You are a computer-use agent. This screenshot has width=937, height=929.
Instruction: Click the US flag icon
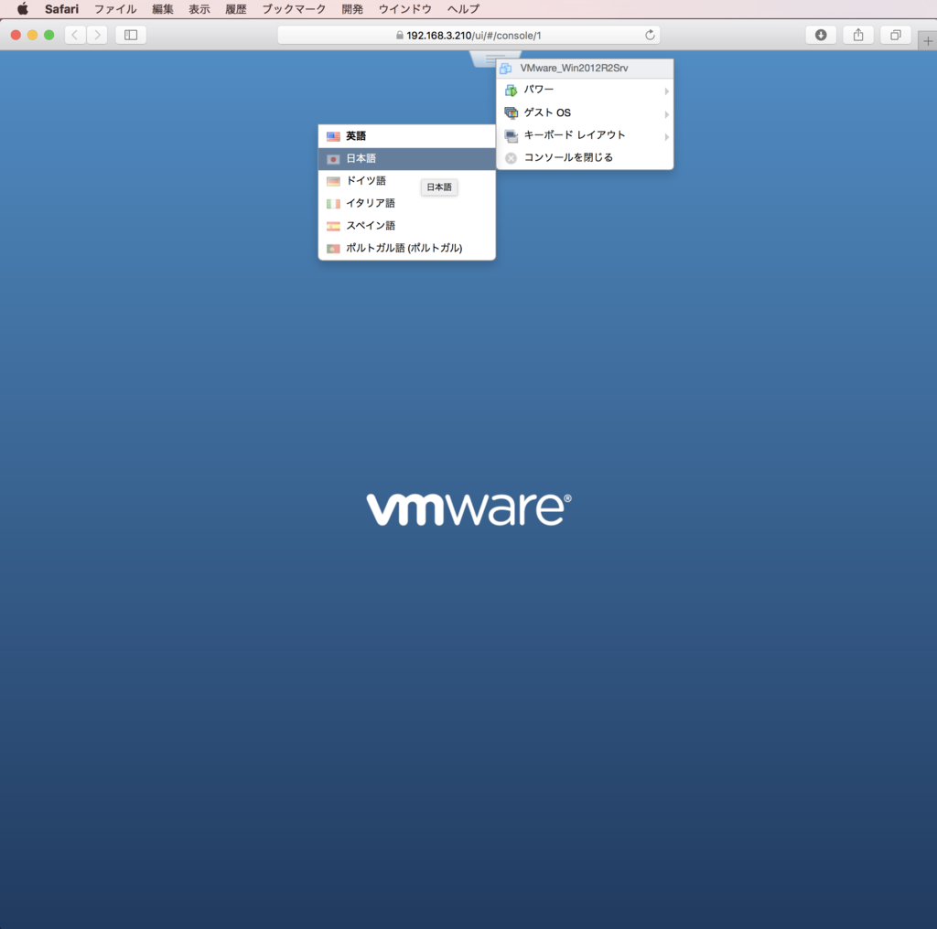coord(333,137)
